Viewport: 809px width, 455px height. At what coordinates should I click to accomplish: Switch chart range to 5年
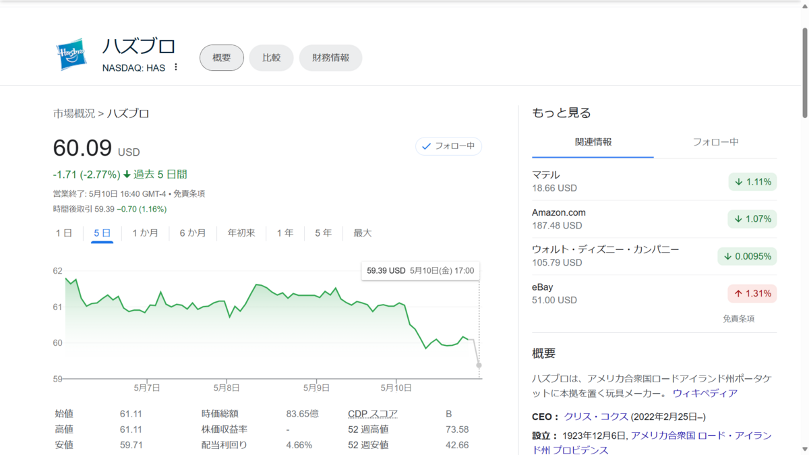pyautogui.click(x=324, y=233)
